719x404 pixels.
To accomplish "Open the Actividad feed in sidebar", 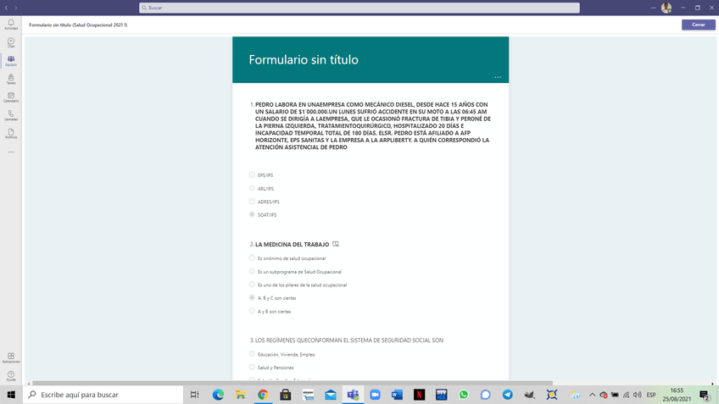I will pyautogui.click(x=10, y=25).
